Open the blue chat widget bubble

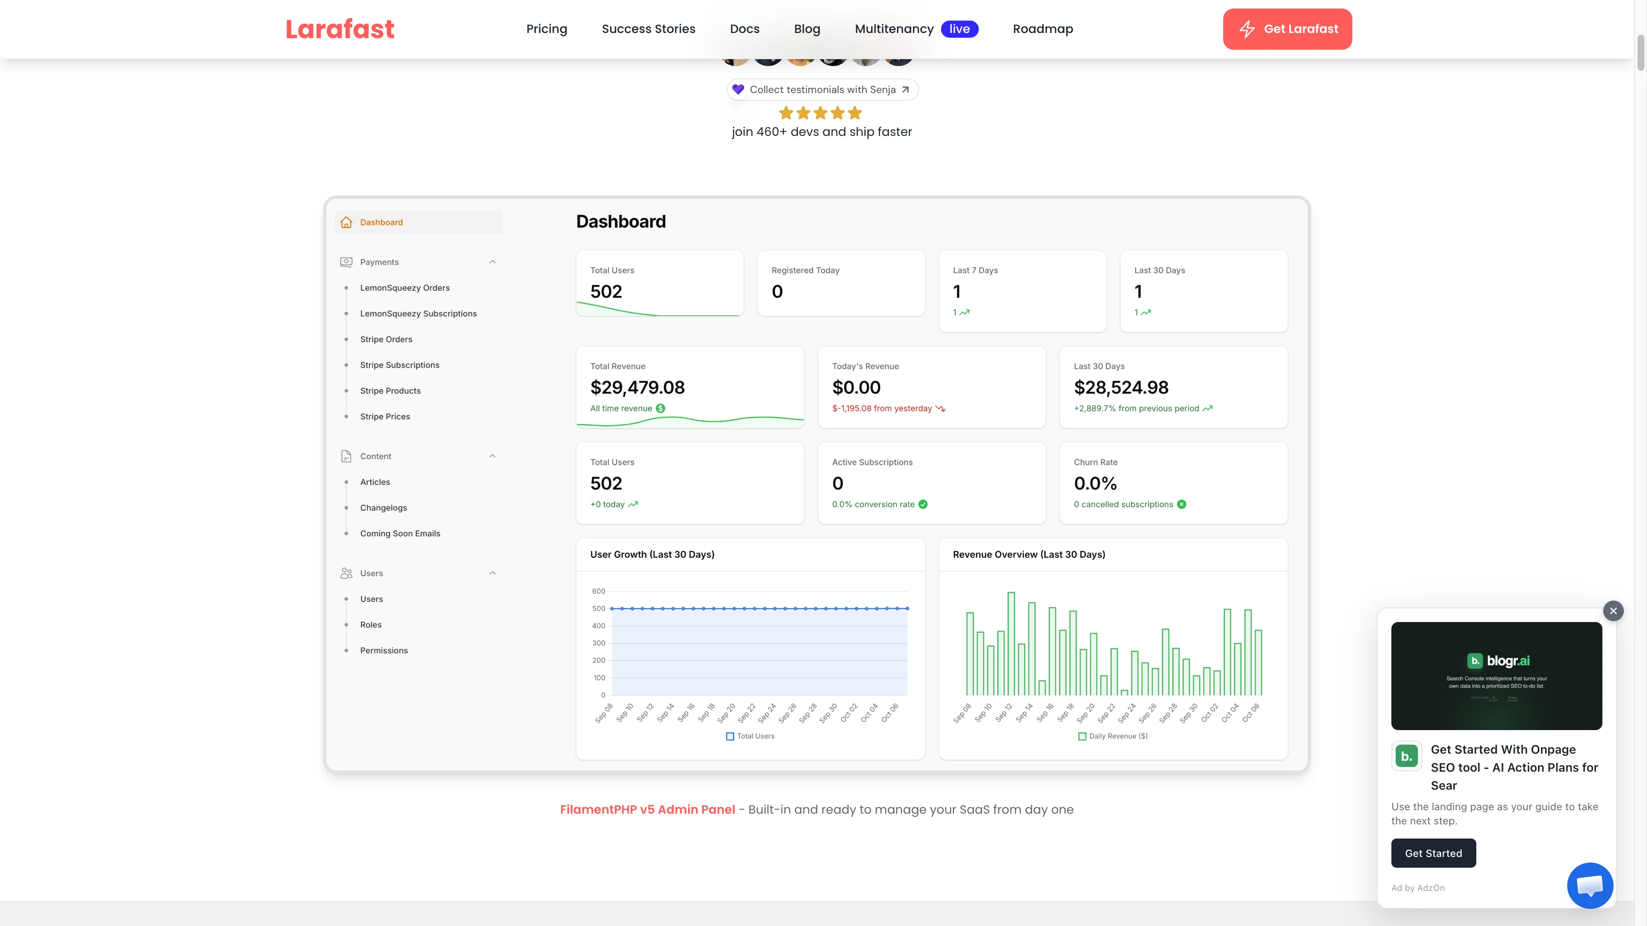tap(1590, 886)
